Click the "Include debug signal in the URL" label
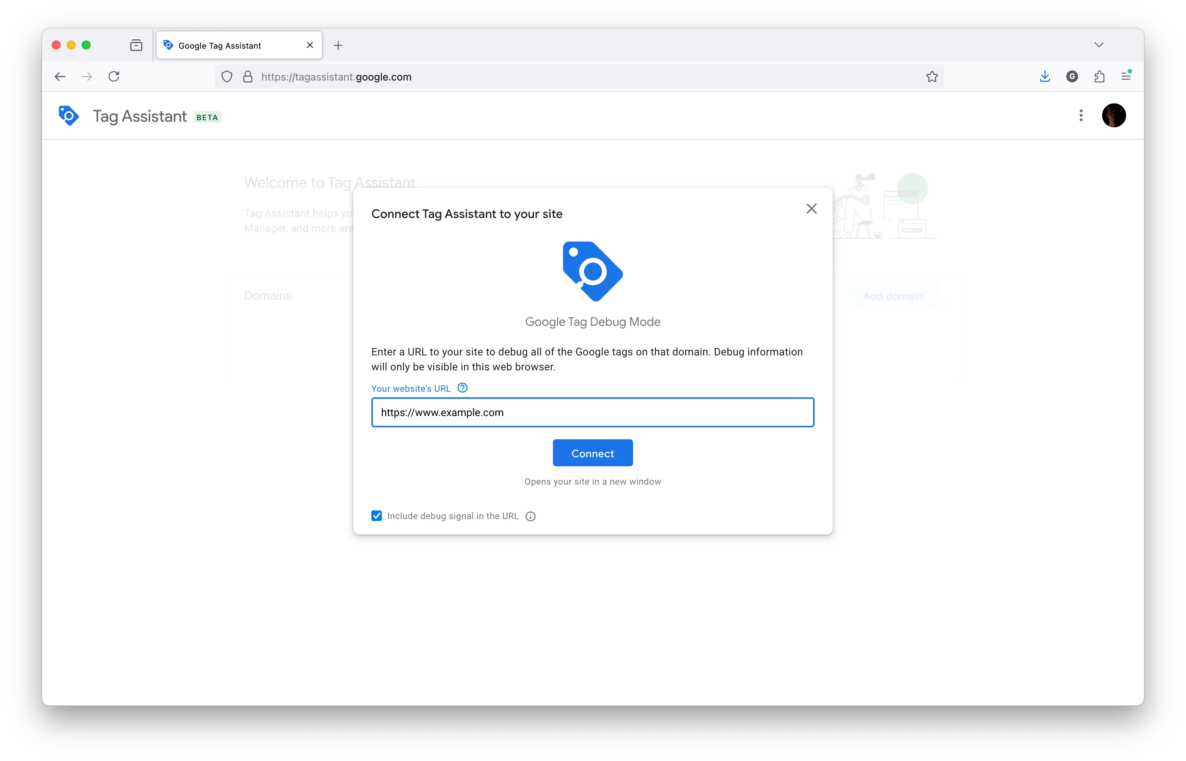1186x761 pixels. 453,516
